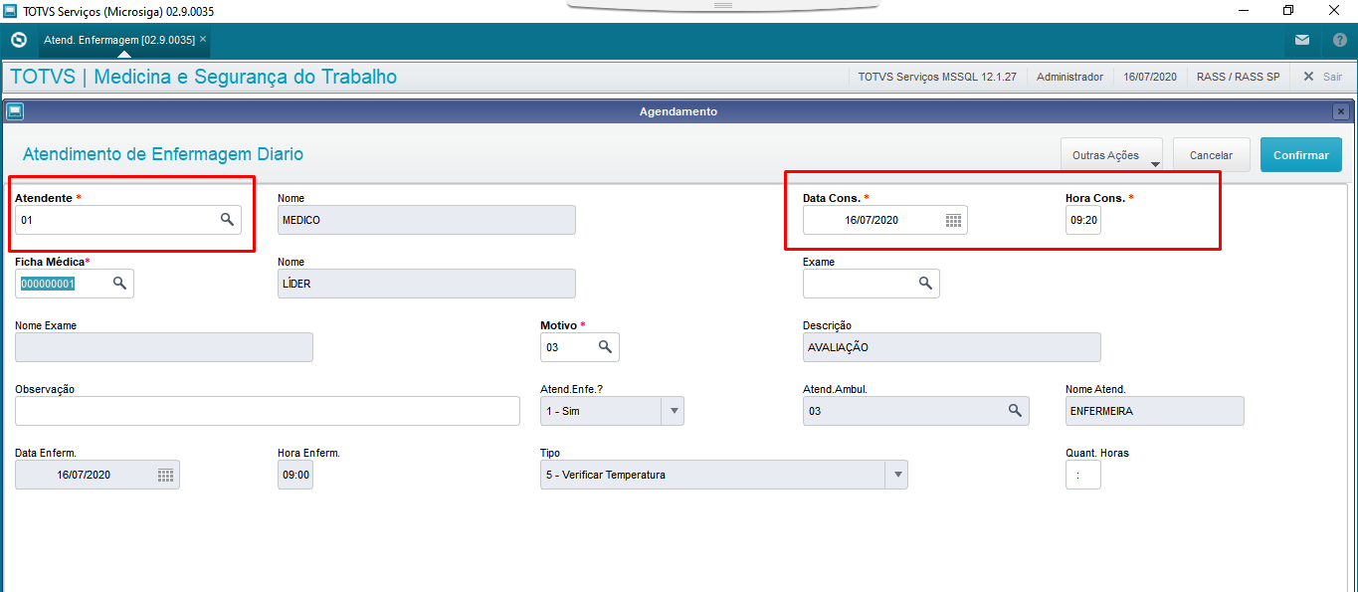
Task: Click the Medicina e Segurança do Trabalho title
Action: pos(246,77)
